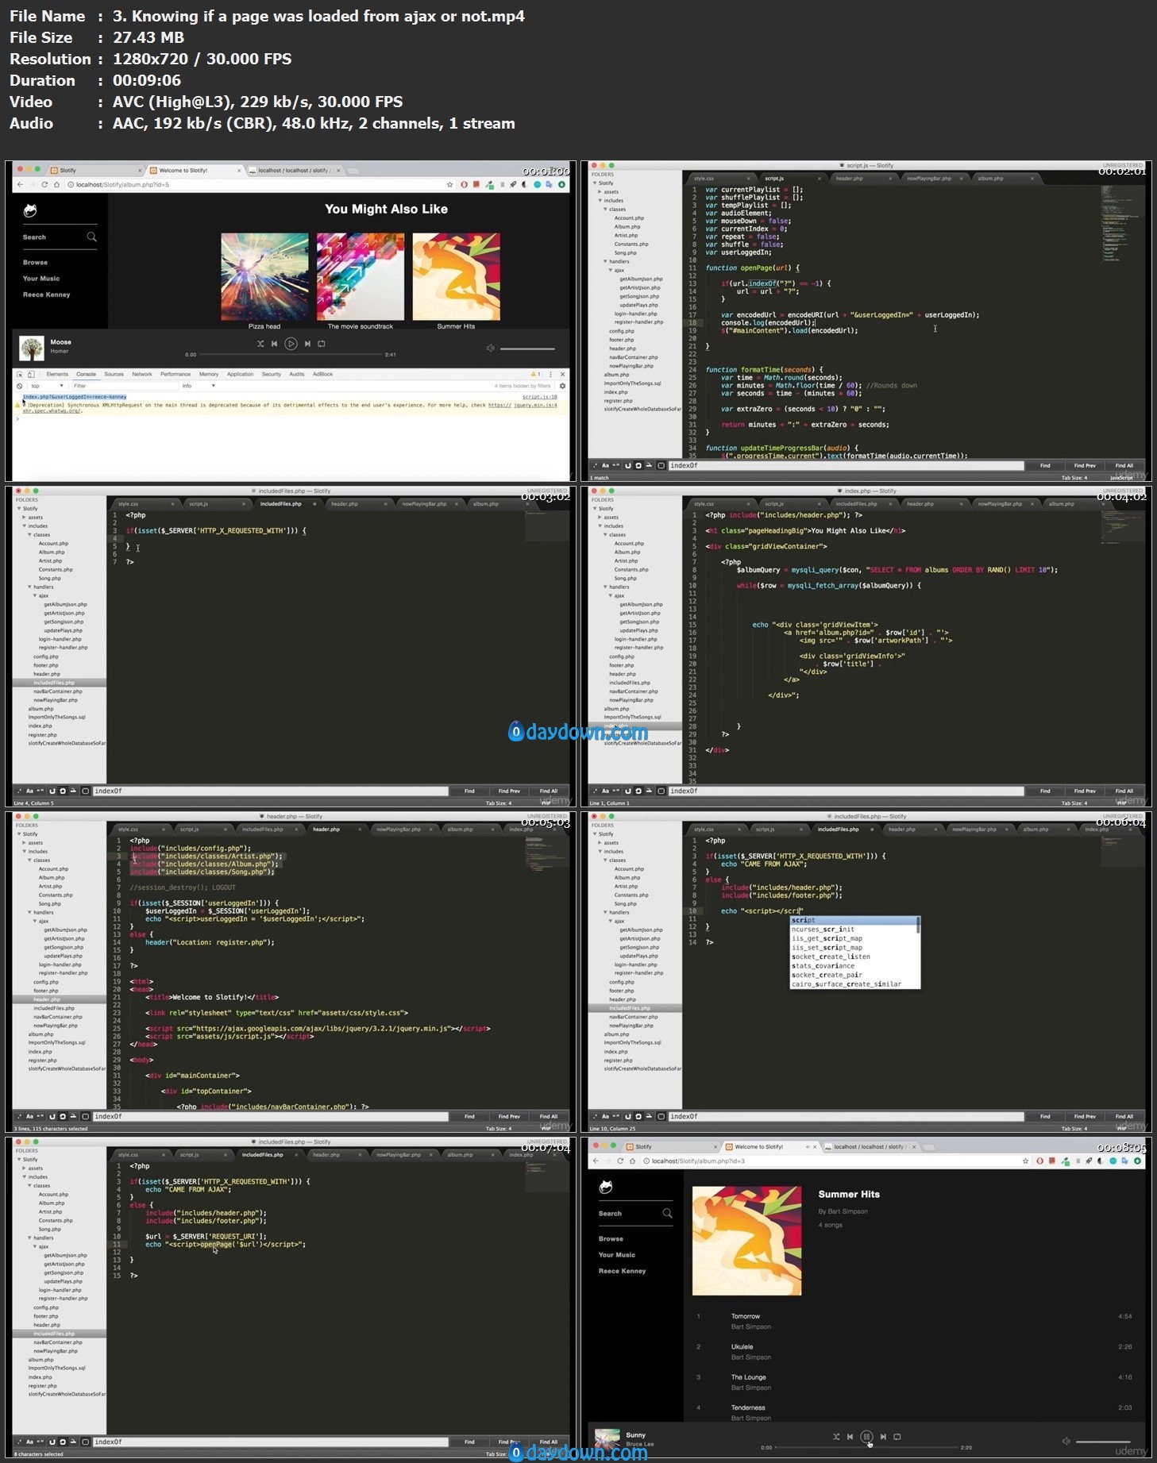Click browser home icon in the 00:01:00 frame
Screen dimensions: 1157x1463
[56, 184]
